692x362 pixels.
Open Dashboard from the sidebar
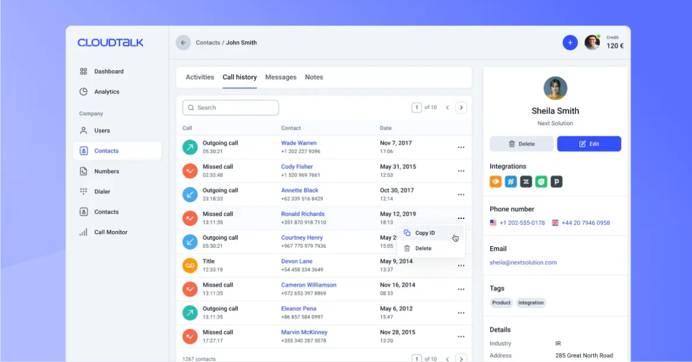coord(108,71)
